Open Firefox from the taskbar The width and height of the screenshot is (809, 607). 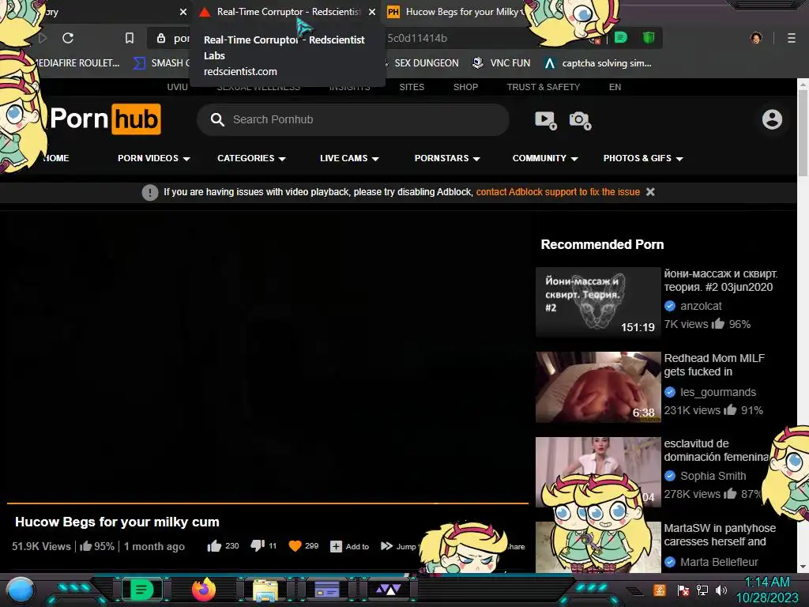coord(204,590)
